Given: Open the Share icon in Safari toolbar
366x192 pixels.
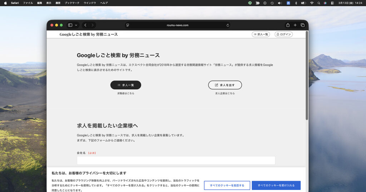Looking at the screenshot, I should (x=288, y=25).
